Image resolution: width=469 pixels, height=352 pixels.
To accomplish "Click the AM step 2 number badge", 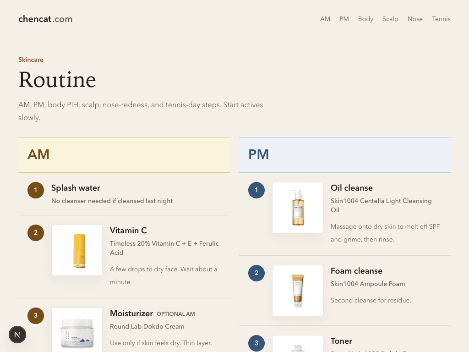I will (x=36, y=232).
